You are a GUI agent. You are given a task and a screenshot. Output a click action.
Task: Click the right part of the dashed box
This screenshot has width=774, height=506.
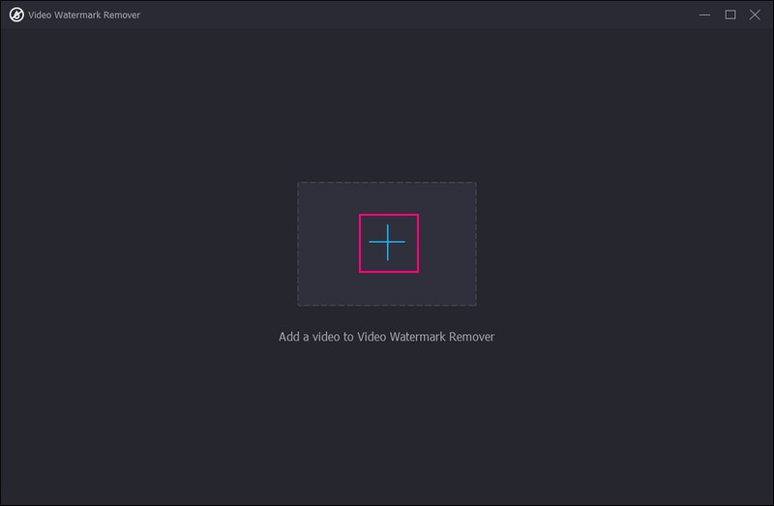[448, 244]
